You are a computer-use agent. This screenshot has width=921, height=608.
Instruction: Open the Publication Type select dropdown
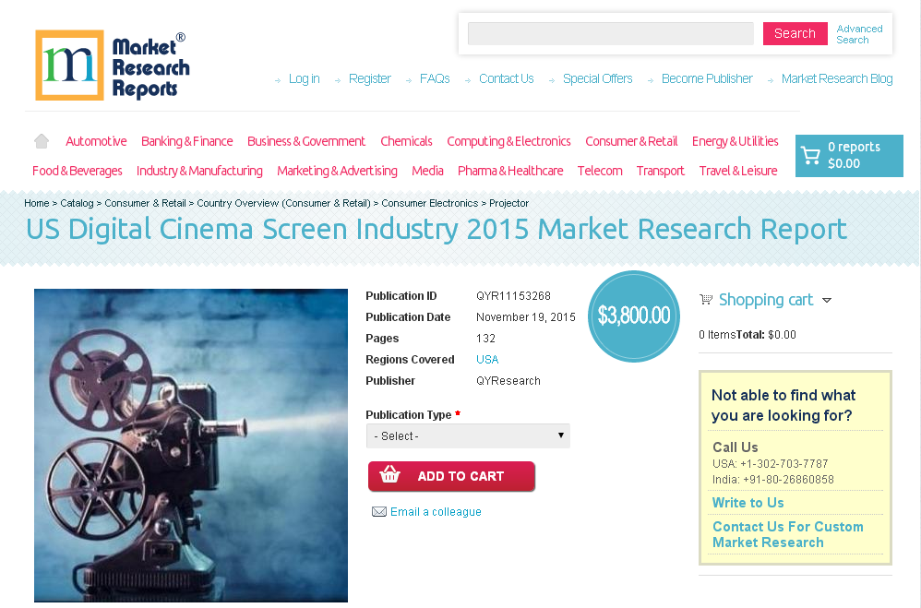point(468,435)
